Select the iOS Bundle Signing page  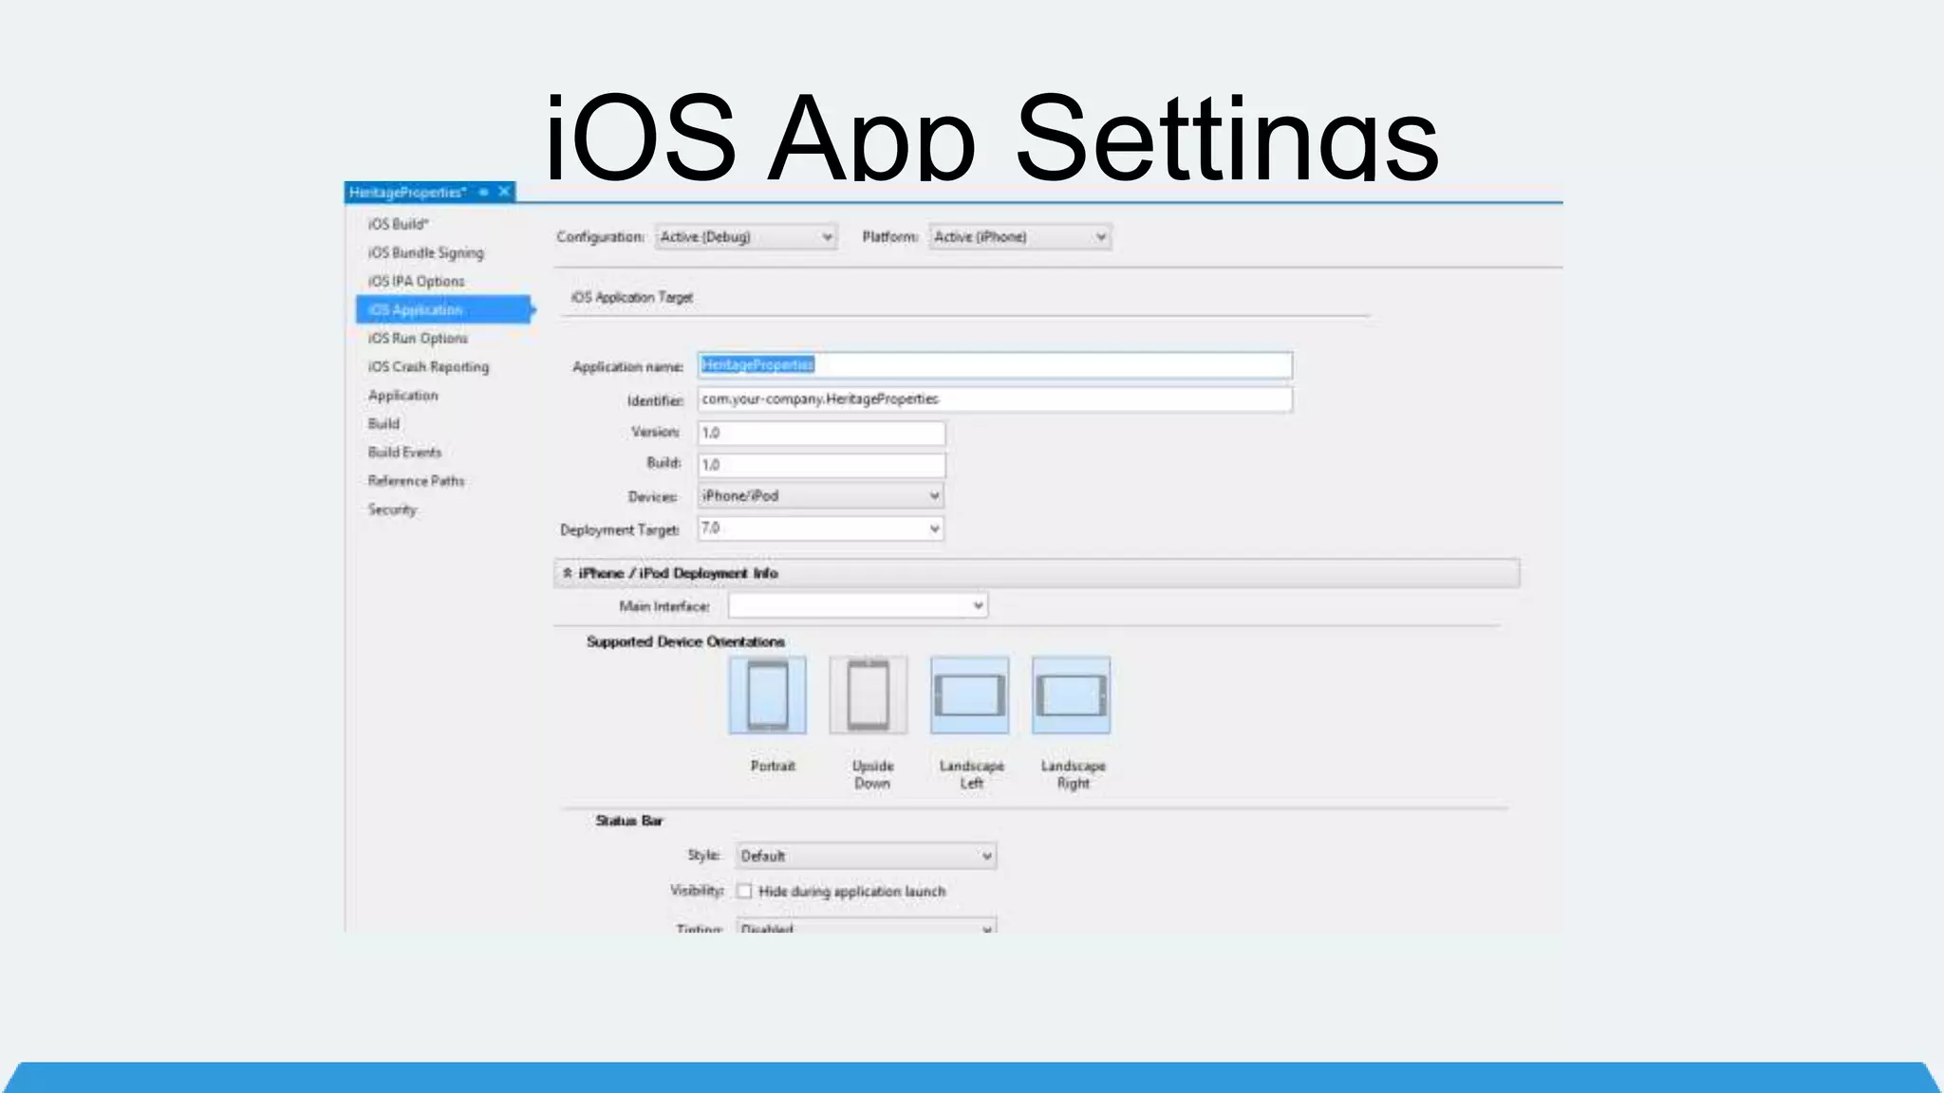(426, 252)
